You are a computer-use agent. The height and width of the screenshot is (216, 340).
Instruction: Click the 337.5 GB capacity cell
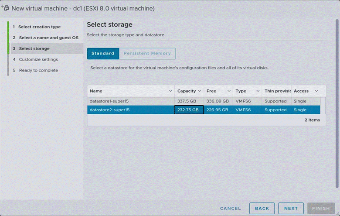pos(189,101)
